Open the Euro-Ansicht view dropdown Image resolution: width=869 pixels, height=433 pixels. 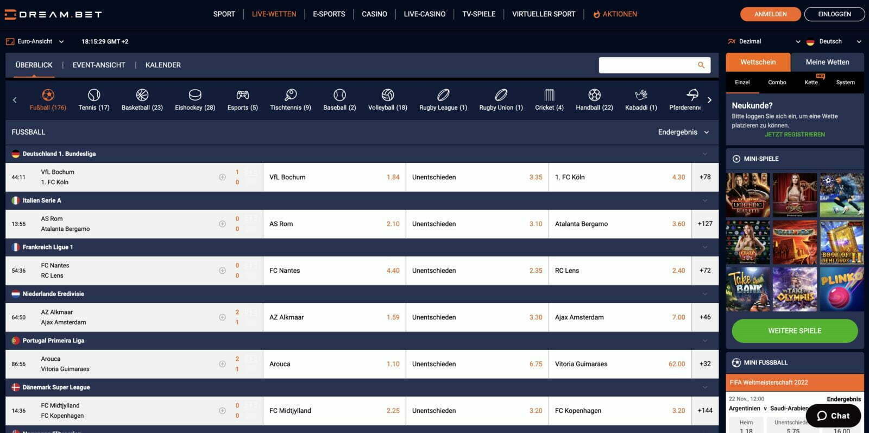click(x=35, y=41)
